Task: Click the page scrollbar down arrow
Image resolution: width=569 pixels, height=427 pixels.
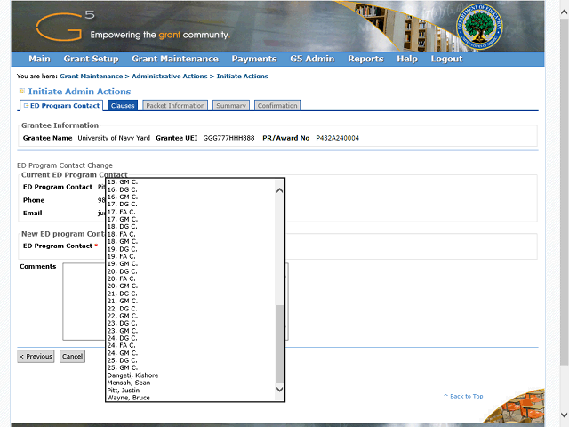Action: pyautogui.click(x=564, y=415)
